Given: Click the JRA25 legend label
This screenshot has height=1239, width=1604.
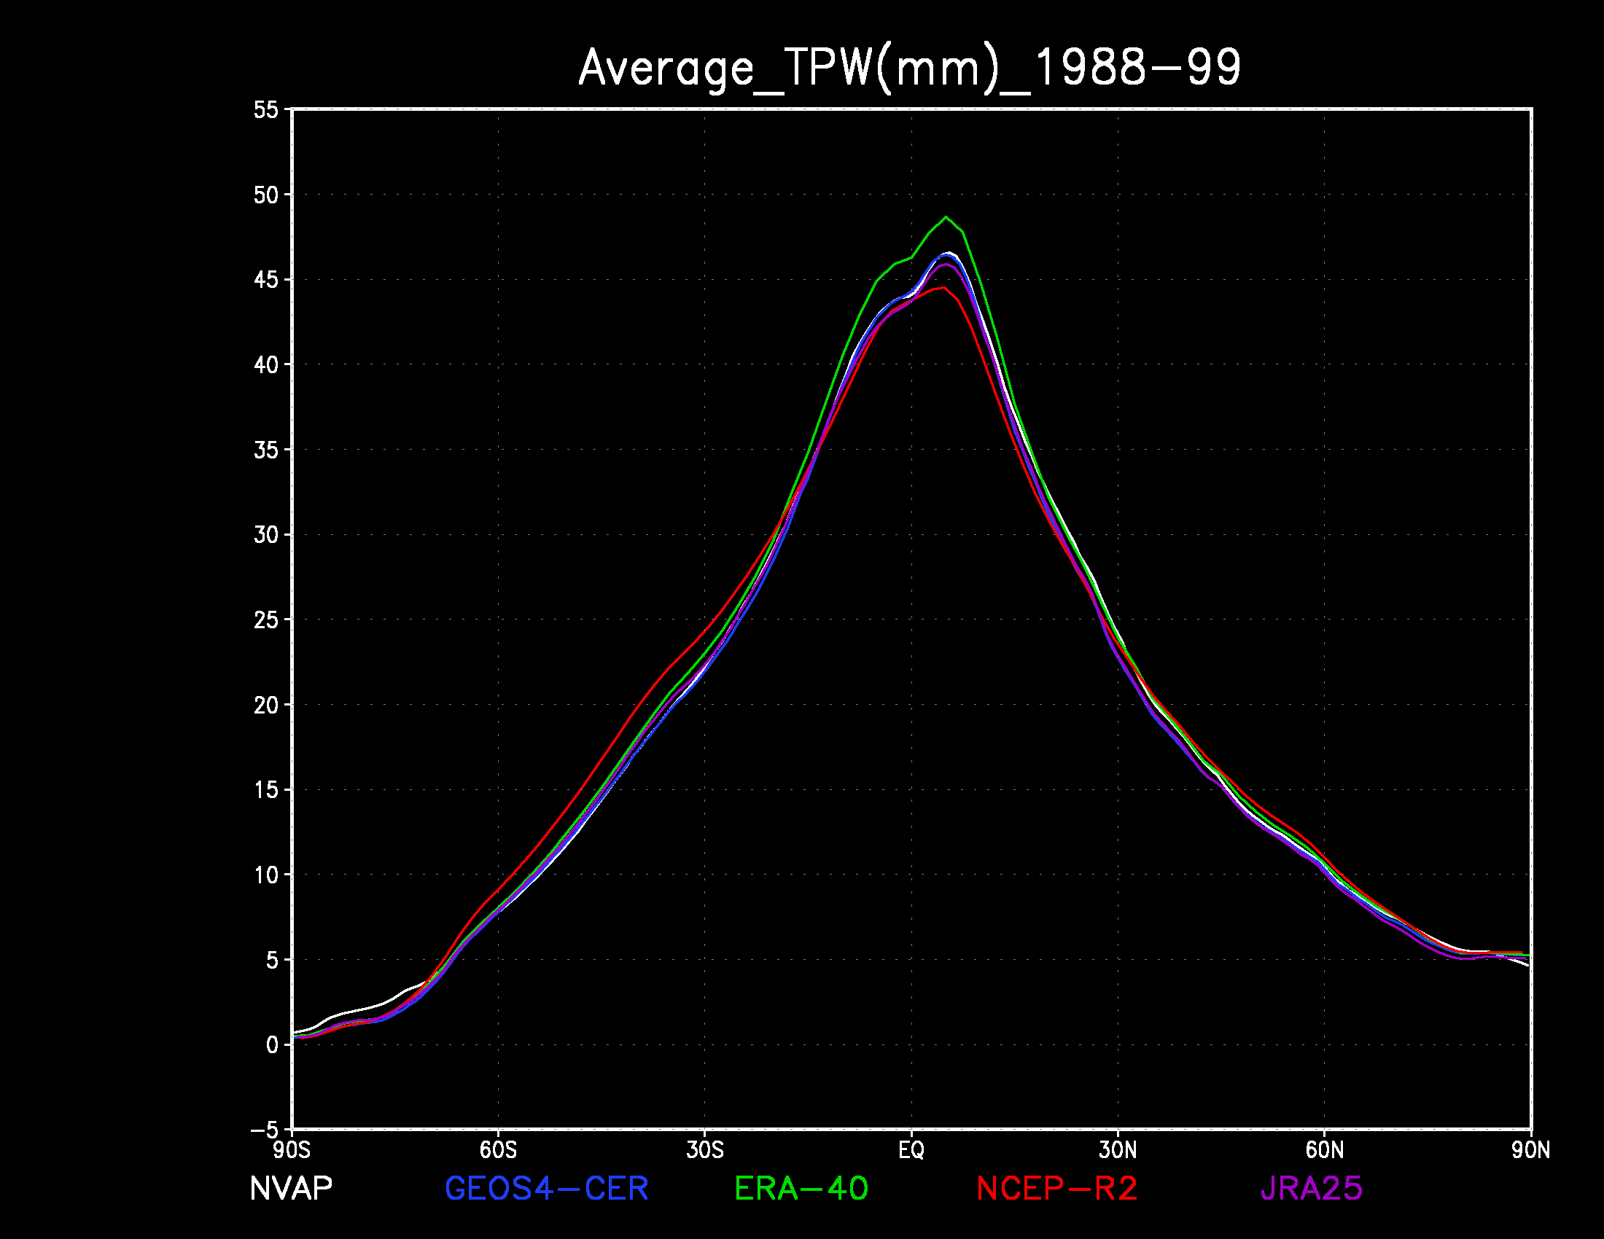Looking at the screenshot, I should (1312, 1189).
